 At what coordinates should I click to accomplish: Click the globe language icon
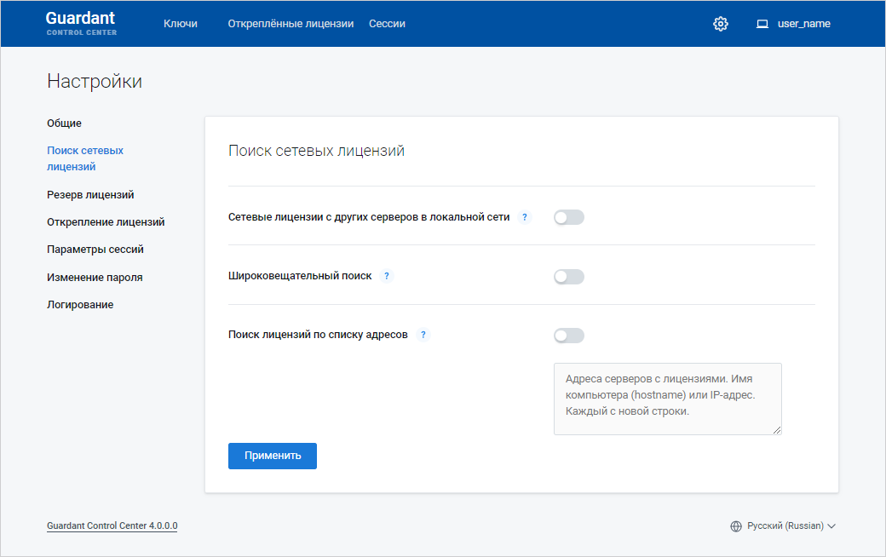[736, 526]
